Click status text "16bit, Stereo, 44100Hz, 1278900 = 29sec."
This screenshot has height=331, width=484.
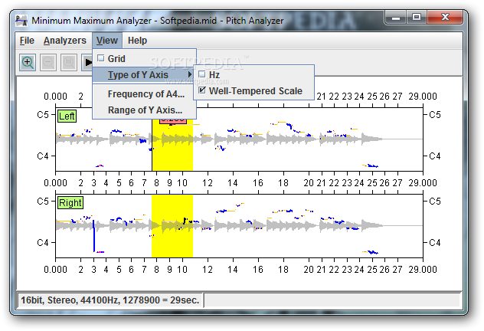point(110,300)
